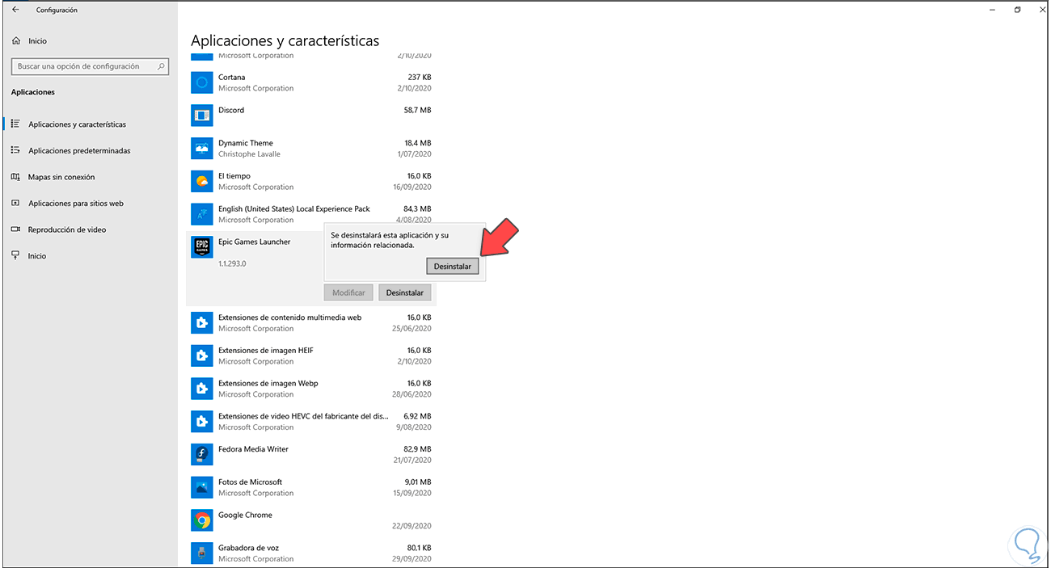Select the Cortana app name
The height and width of the screenshot is (568, 1051).
click(232, 78)
